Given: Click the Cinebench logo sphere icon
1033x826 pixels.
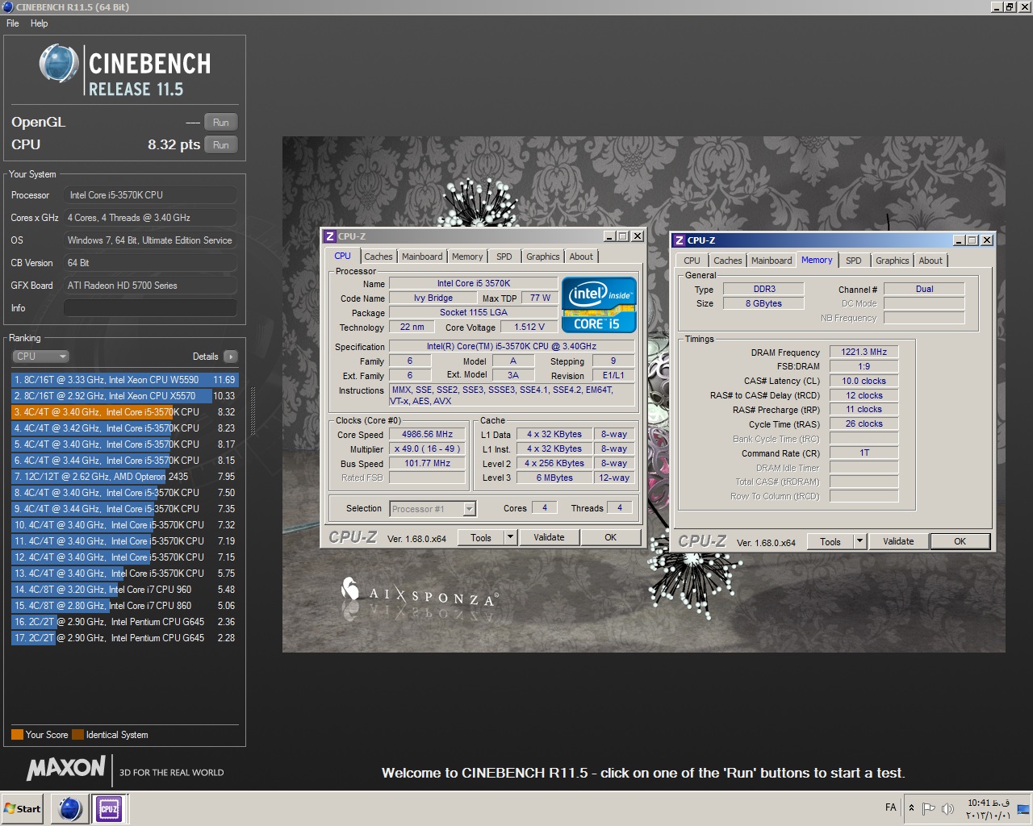Looking at the screenshot, I should [58, 64].
